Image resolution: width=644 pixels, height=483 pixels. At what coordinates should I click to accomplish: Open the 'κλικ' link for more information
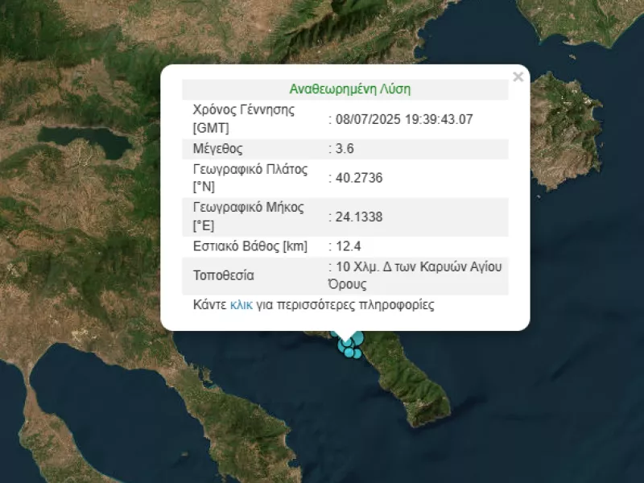coord(241,305)
